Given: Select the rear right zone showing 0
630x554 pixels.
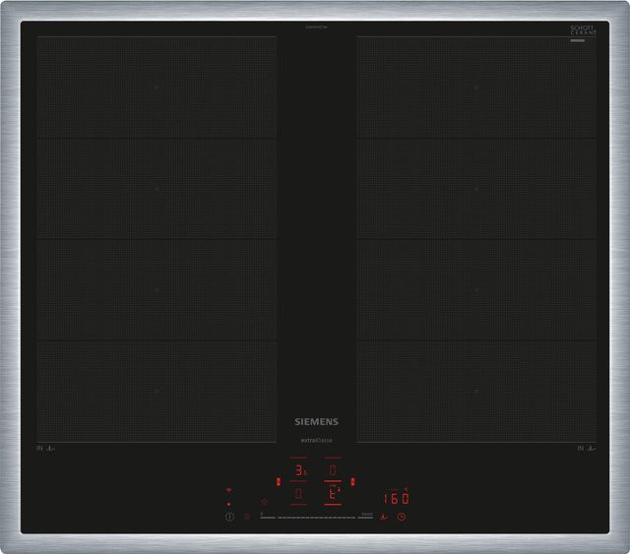Looking at the screenshot, I should point(333,469).
